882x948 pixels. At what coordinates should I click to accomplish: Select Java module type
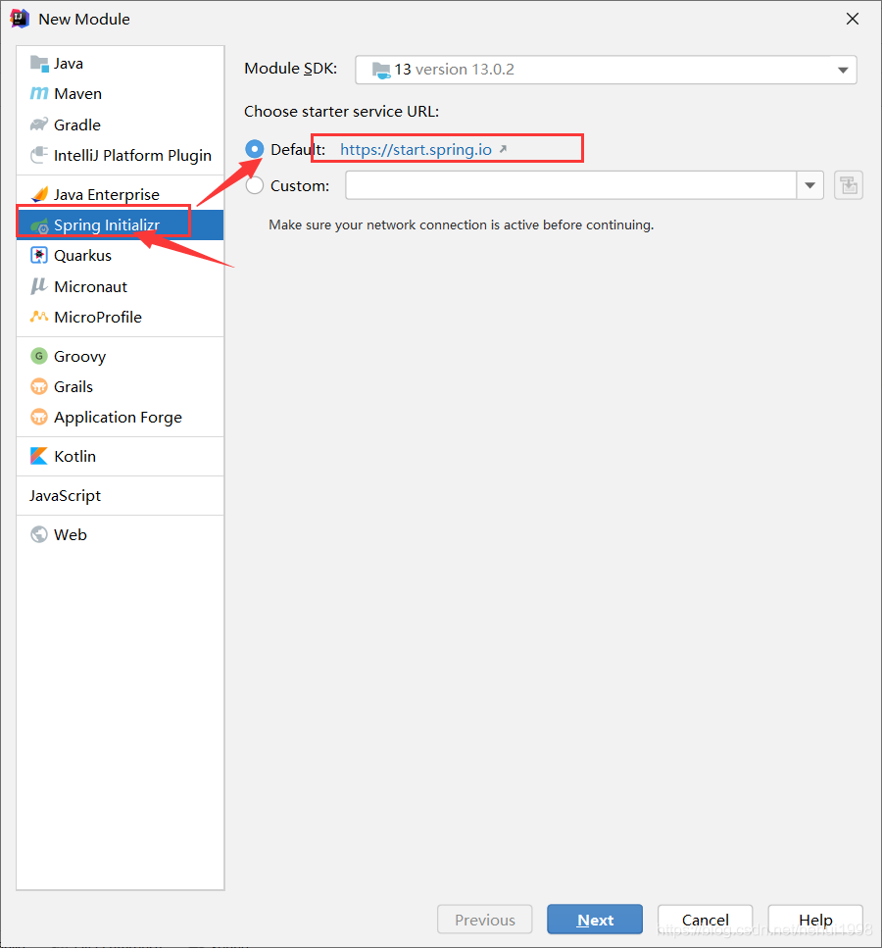click(121, 64)
